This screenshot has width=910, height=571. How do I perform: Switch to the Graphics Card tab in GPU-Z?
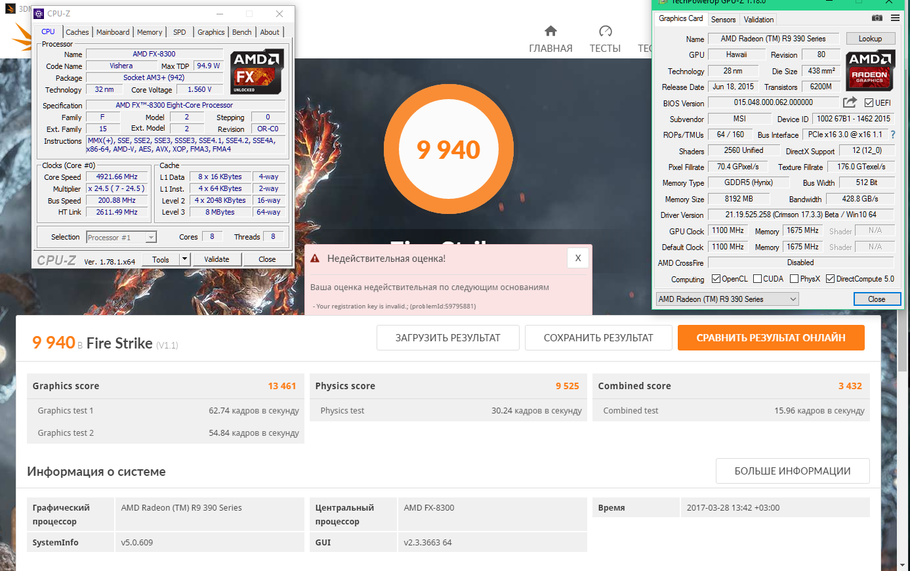[681, 18]
